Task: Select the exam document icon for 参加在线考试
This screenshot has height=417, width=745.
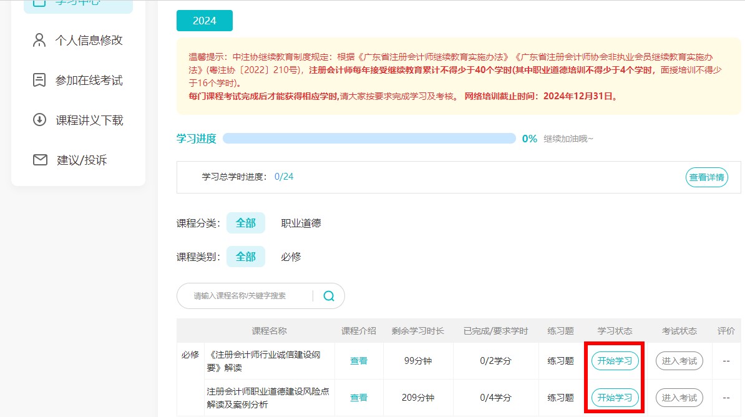Action: (x=39, y=79)
